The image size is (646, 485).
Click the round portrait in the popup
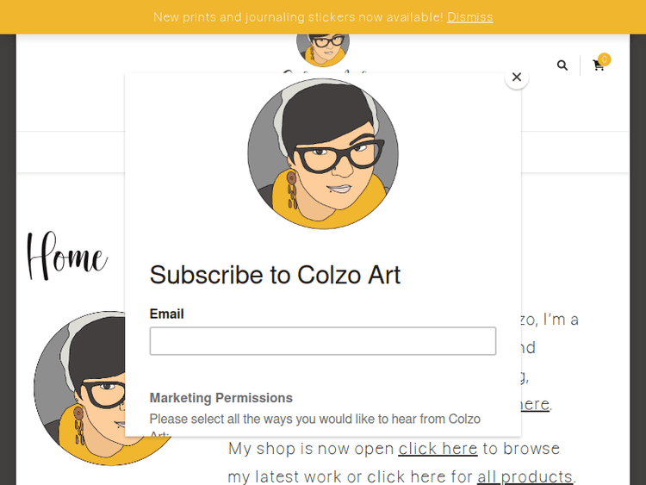pyautogui.click(x=323, y=153)
